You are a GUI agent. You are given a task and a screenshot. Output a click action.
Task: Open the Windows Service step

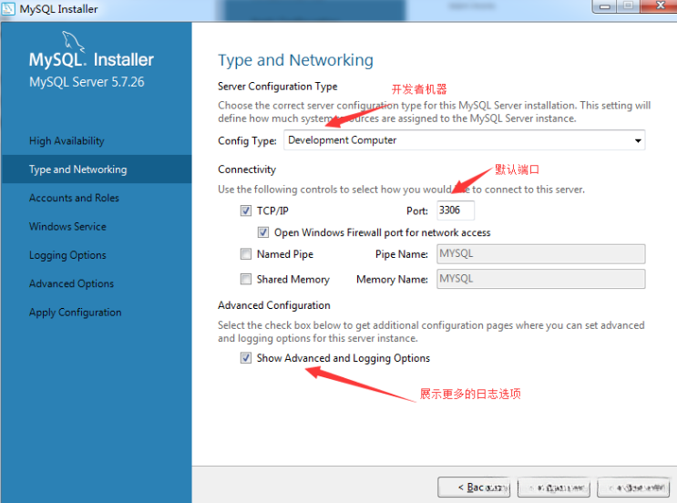67,226
